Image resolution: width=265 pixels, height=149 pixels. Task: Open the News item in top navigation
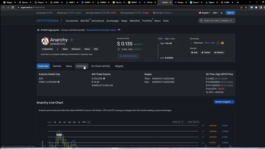(x=157, y=21)
